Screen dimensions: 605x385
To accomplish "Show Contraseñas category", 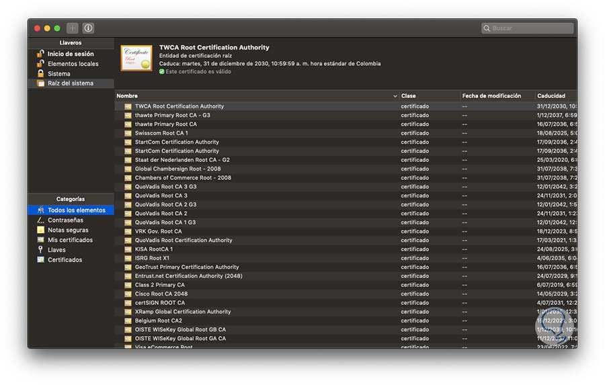I will click(66, 220).
